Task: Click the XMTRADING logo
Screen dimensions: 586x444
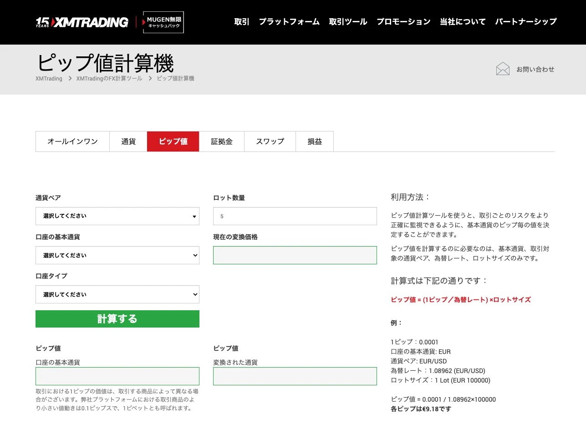Action: [x=82, y=21]
